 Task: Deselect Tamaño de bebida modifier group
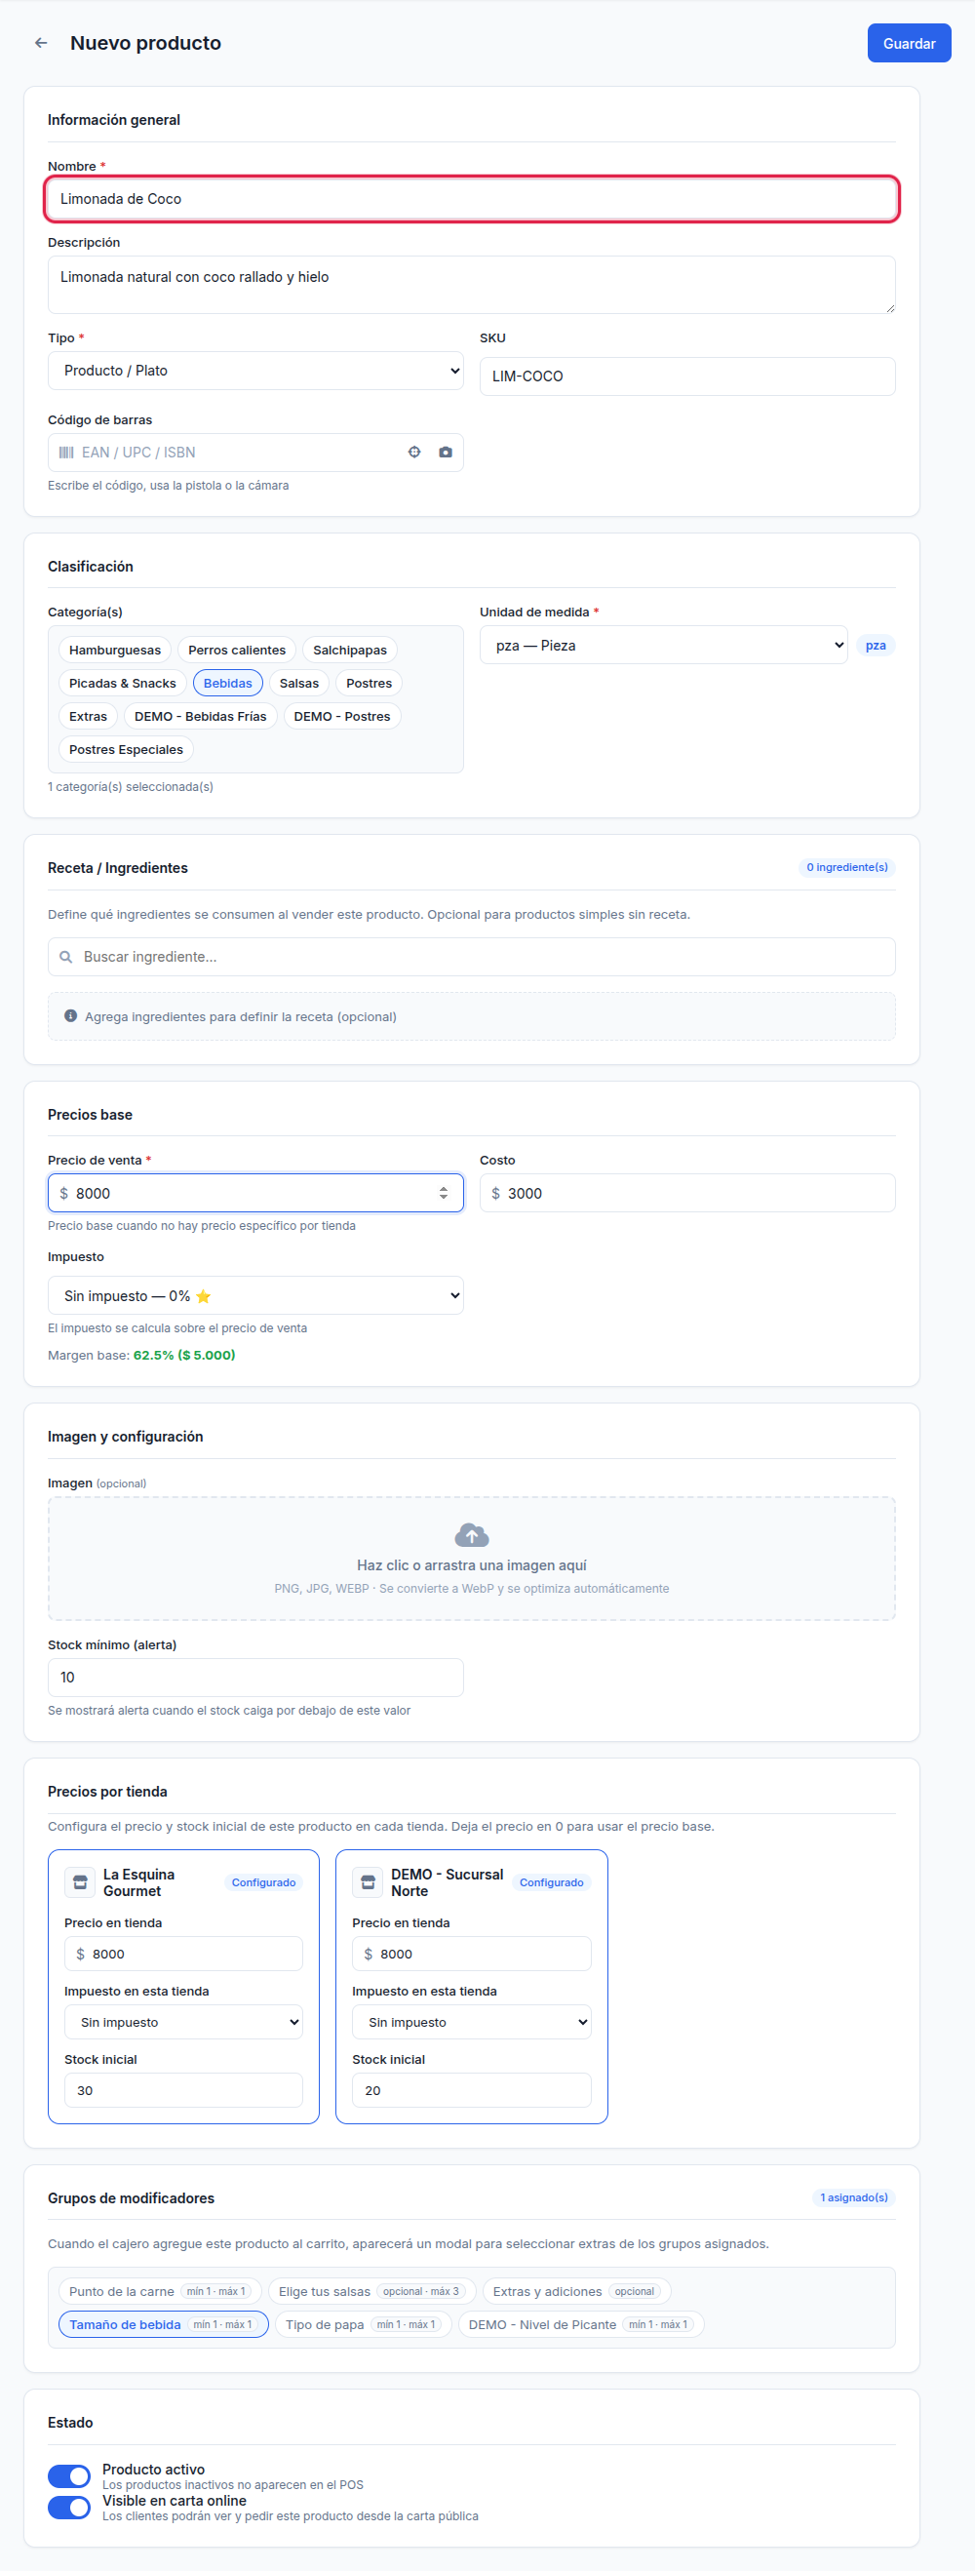164,2324
